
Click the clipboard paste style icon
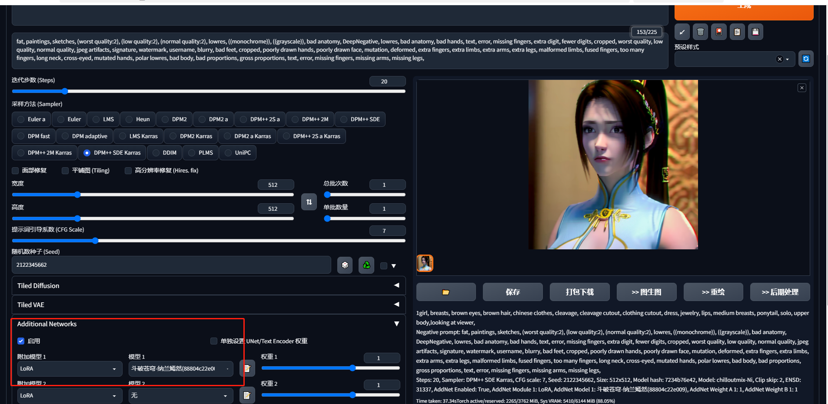click(x=737, y=32)
